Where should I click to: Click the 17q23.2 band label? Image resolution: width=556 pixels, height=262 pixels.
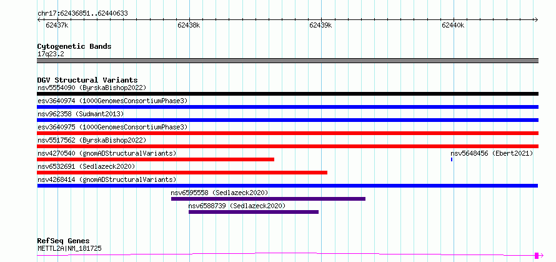(51, 54)
